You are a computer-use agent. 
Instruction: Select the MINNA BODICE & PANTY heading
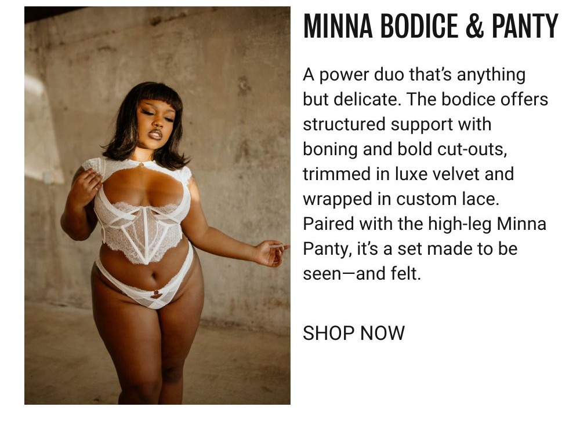pyautogui.click(x=430, y=26)
